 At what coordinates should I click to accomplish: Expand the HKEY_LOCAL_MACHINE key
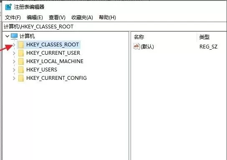[14, 61]
